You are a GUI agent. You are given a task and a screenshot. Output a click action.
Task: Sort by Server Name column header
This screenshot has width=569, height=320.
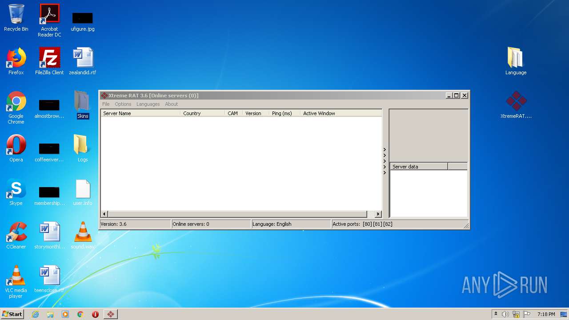coord(140,113)
